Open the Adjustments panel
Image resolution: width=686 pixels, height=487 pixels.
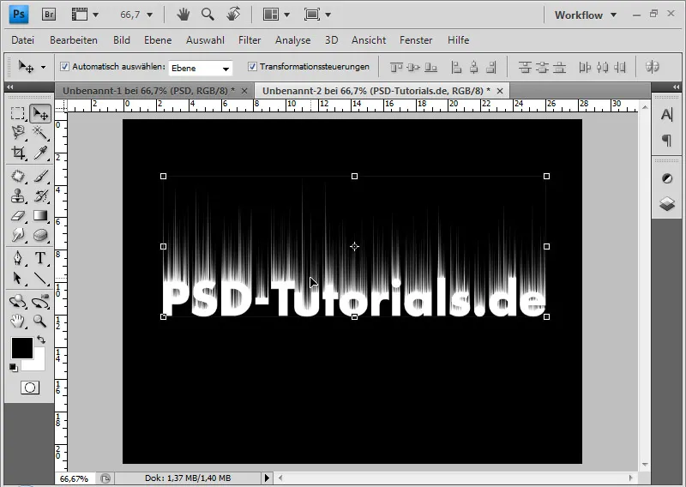tap(667, 178)
